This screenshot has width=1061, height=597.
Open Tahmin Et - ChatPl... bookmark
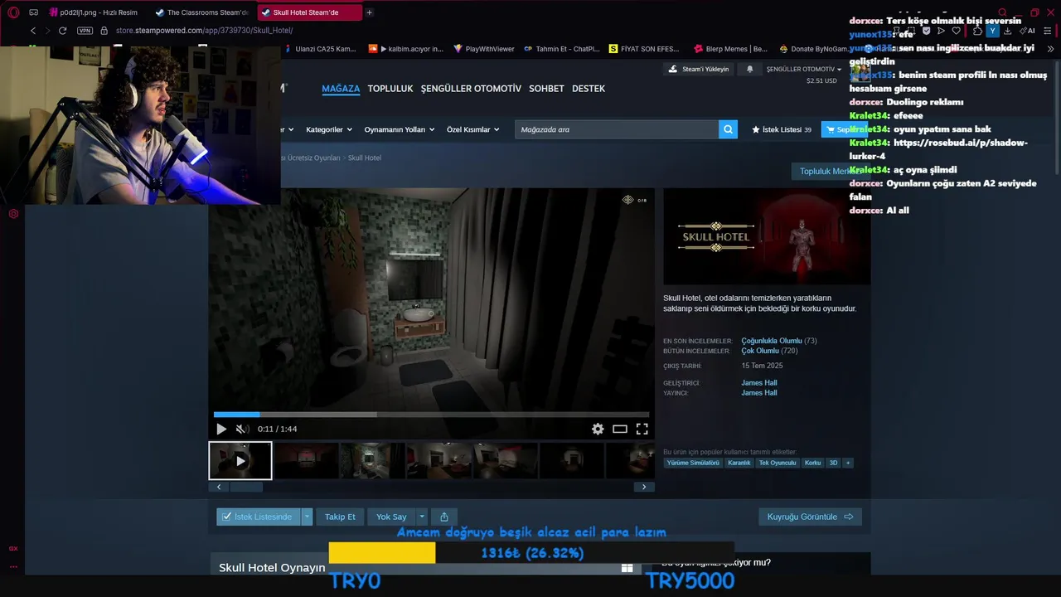click(561, 49)
